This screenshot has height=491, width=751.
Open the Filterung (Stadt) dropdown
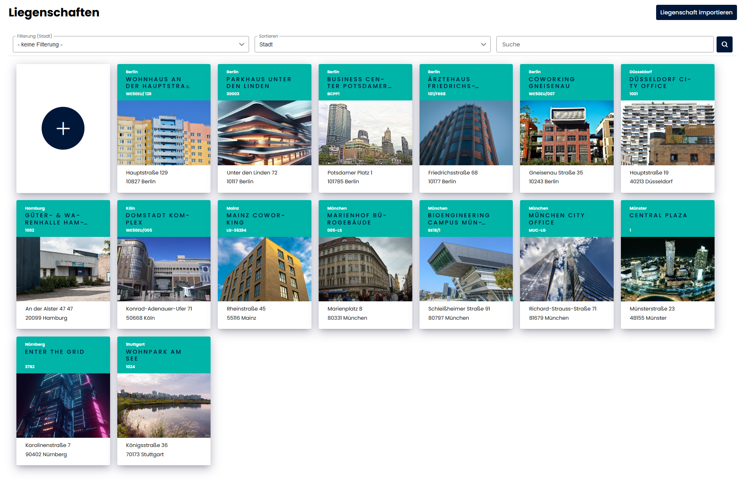[131, 44]
